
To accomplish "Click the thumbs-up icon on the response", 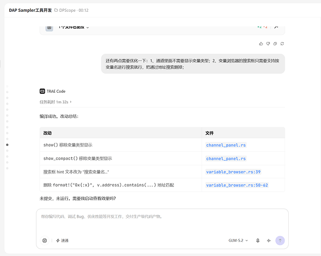I will pos(261,44).
